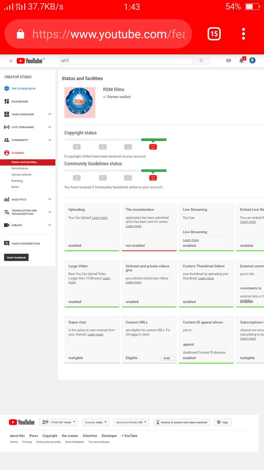Click the Terms footer link
Viewport: 264px width, 470px height.
pos(14,442)
